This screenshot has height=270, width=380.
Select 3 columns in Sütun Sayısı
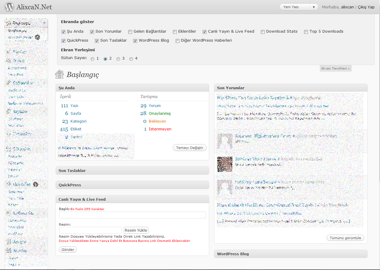118,59
